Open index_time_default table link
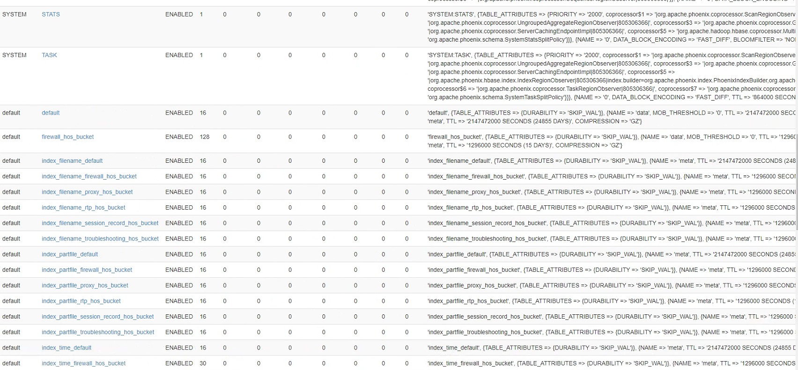The height and width of the screenshot is (370, 798). (x=66, y=348)
